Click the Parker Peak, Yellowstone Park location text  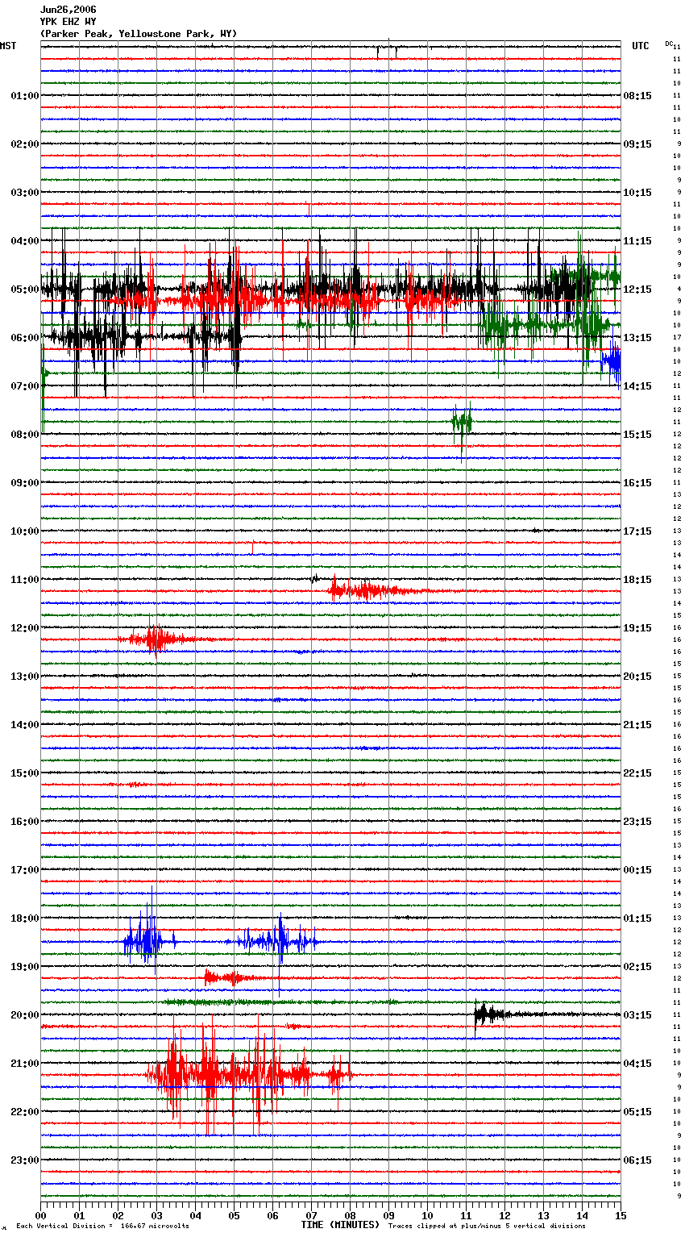click(x=139, y=34)
